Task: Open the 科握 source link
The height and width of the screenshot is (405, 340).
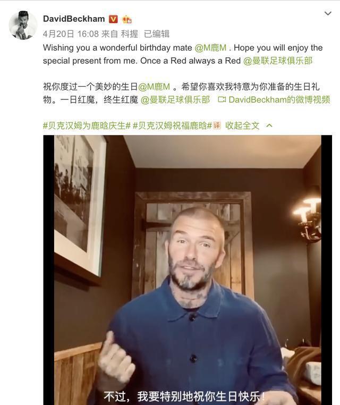Action: (129, 34)
